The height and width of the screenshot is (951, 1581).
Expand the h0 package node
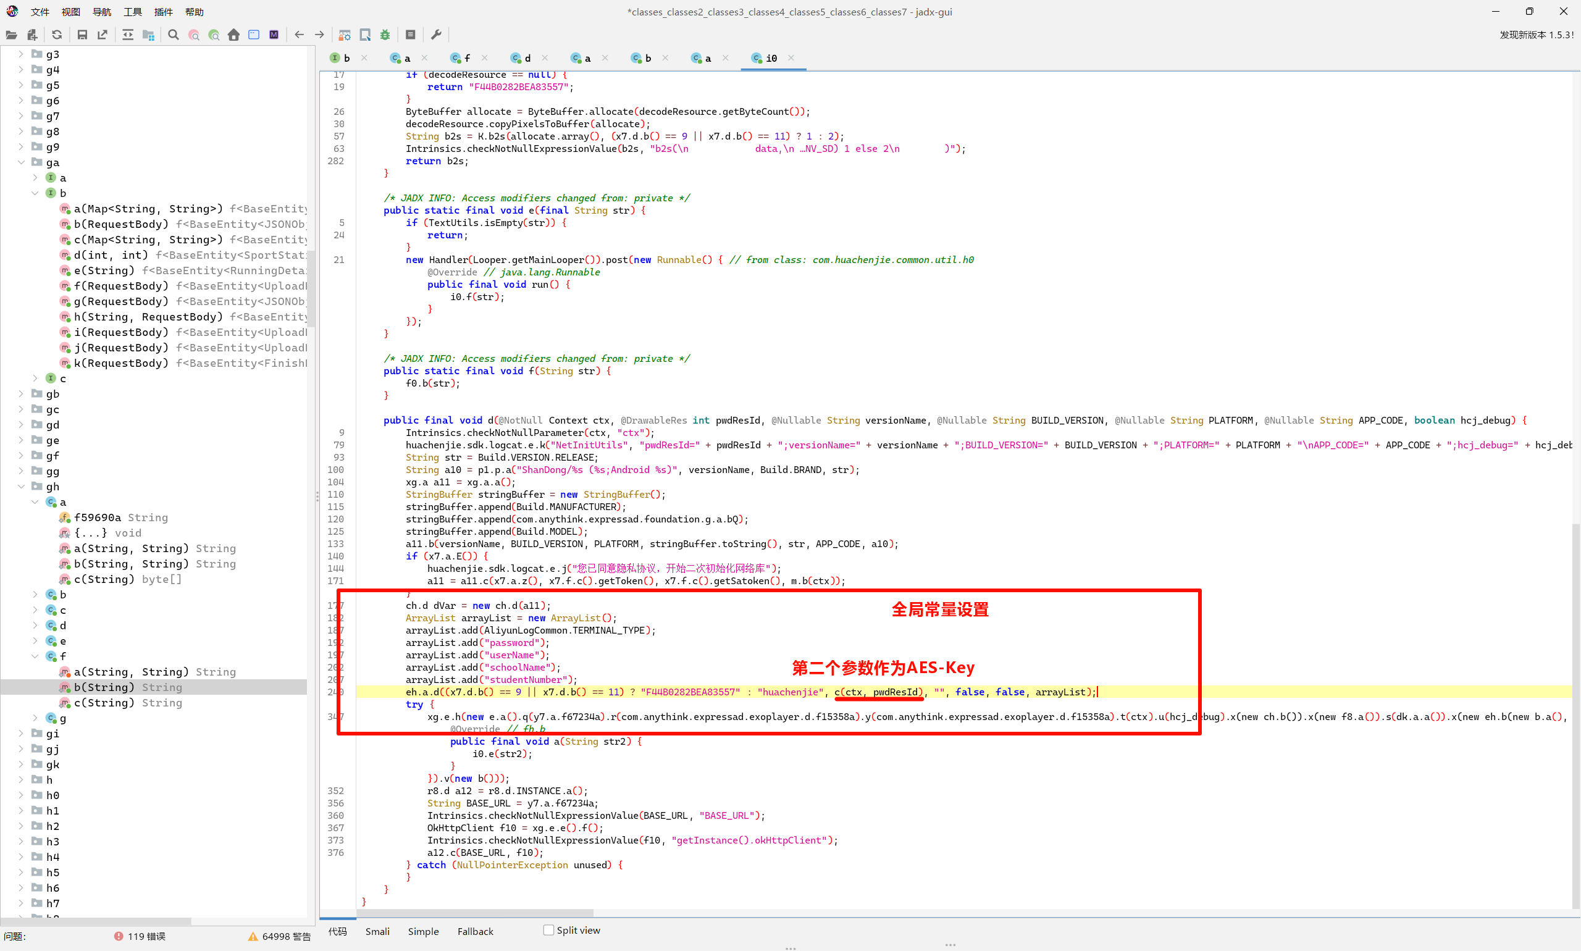(20, 795)
